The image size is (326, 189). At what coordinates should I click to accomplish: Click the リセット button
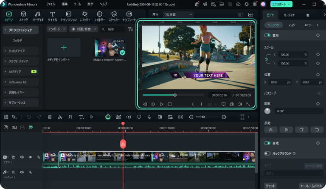click(270, 186)
